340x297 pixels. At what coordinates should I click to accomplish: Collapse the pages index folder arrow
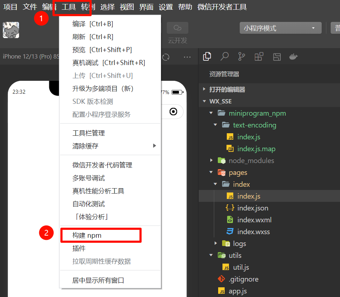[x=215, y=184]
